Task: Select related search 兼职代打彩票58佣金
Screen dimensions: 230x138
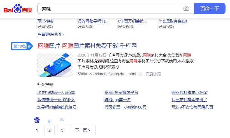Action: pos(189,92)
